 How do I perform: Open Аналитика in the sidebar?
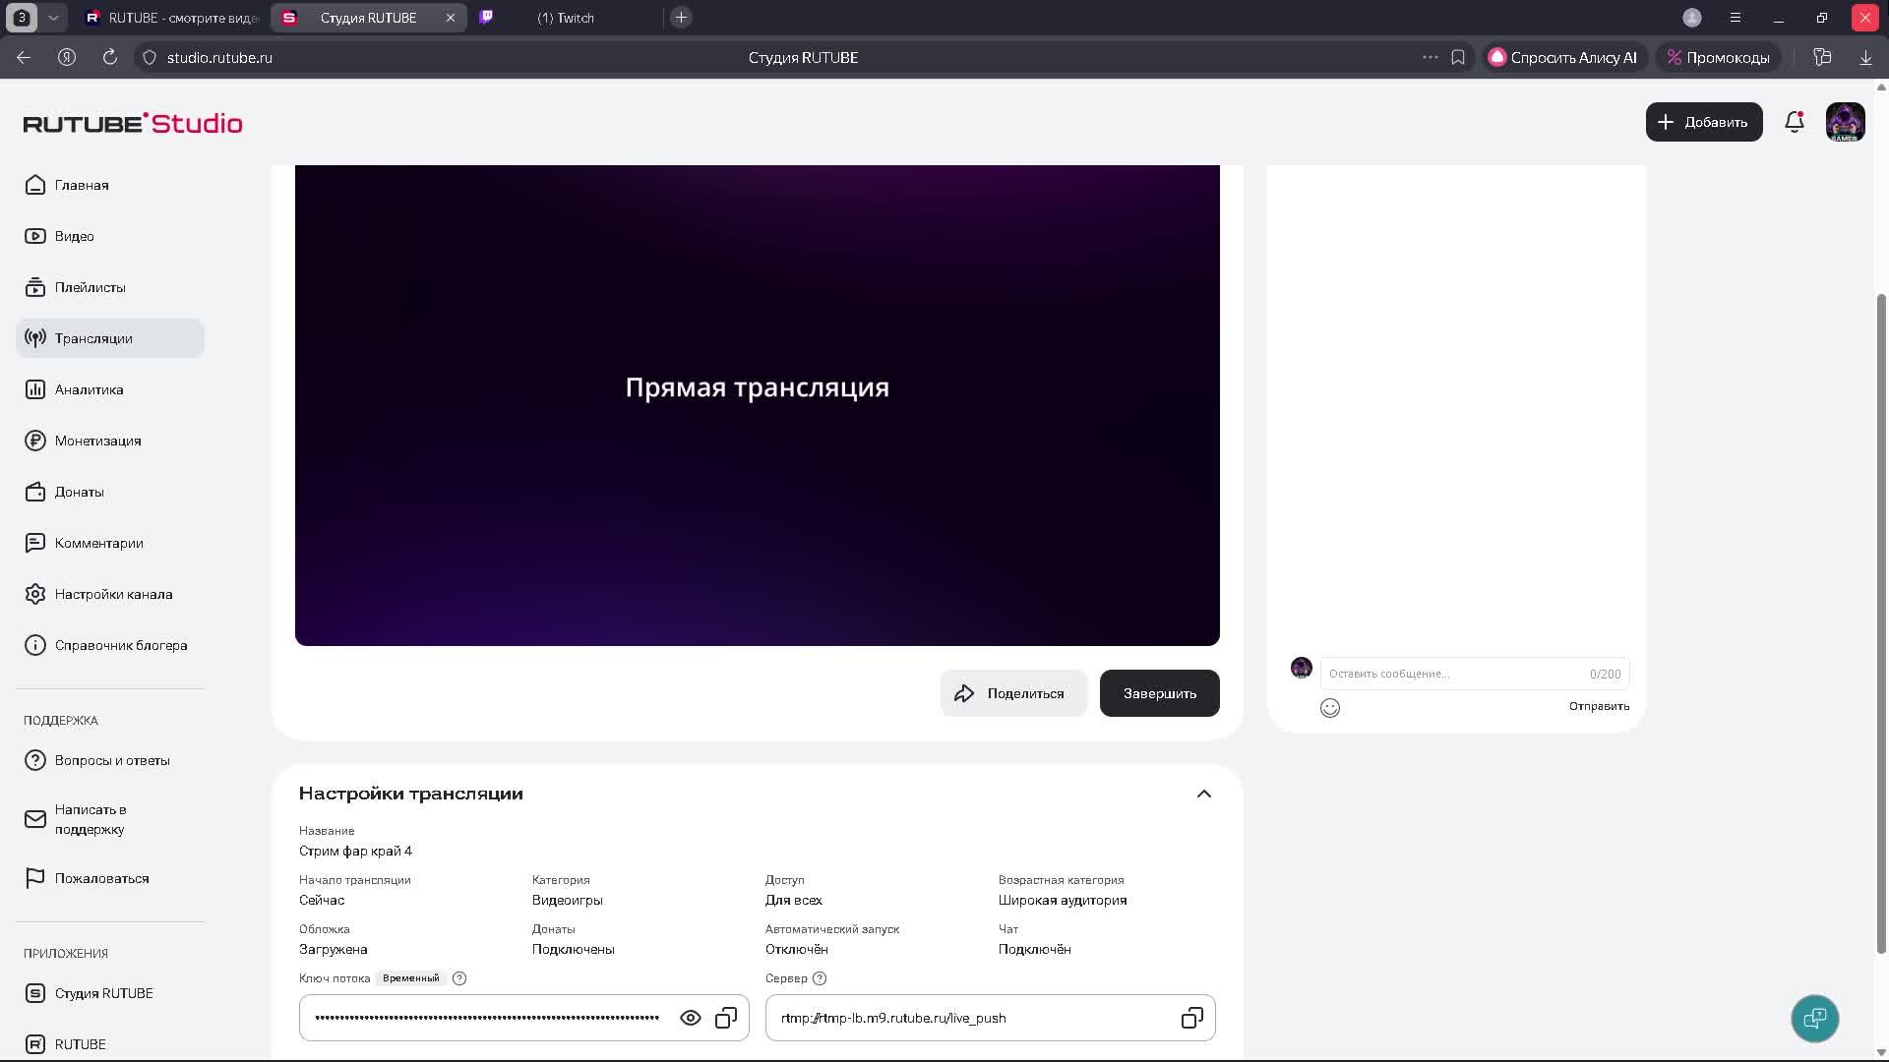[x=89, y=389]
